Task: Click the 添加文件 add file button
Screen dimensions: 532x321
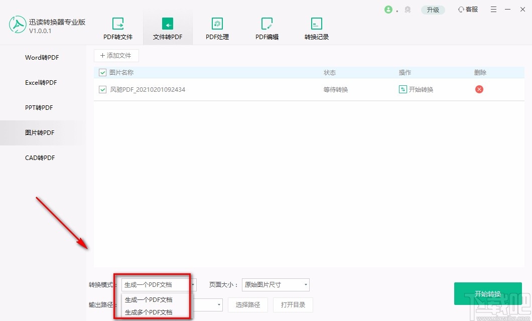Action: pos(116,55)
